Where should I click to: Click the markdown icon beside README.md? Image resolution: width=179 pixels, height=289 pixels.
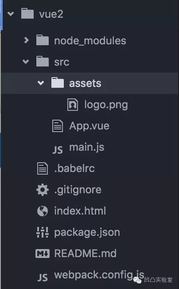click(43, 254)
